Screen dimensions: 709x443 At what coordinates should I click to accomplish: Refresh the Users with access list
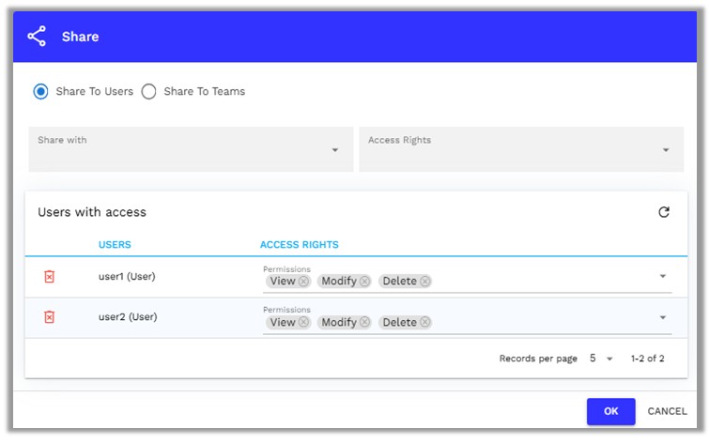(x=664, y=212)
